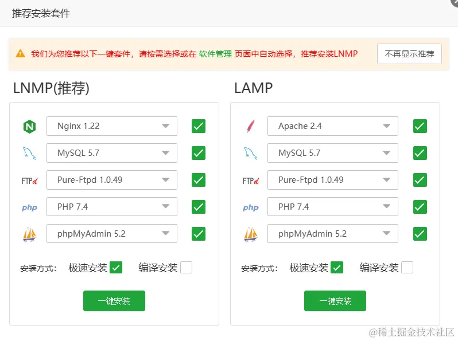Open LNMP Pure-Ftpd 1.0.49 dropdown
The width and height of the screenshot is (458, 341).
click(112, 180)
